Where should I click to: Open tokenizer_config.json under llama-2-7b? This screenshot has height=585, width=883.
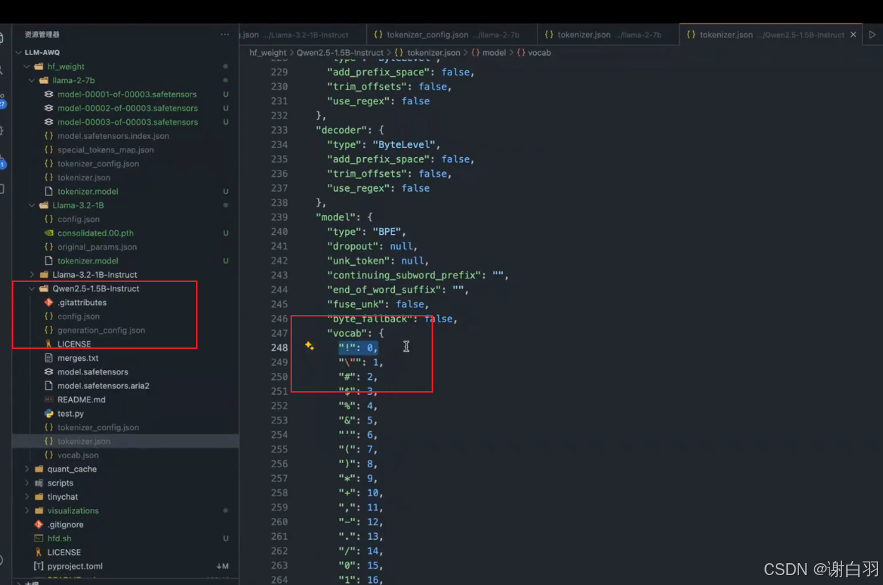[98, 164]
